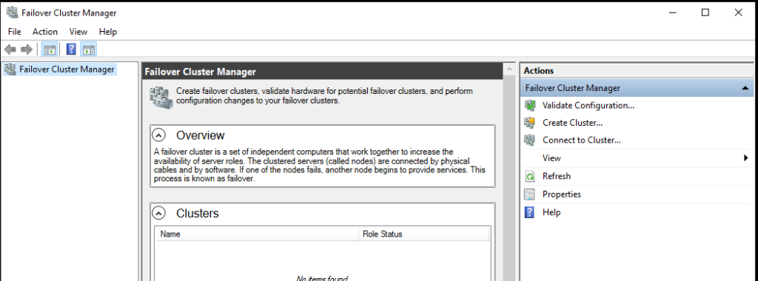Click the Forward arrow toolbar icon
This screenshot has width=758, height=281.
pyautogui.click(x=27, y=50)
